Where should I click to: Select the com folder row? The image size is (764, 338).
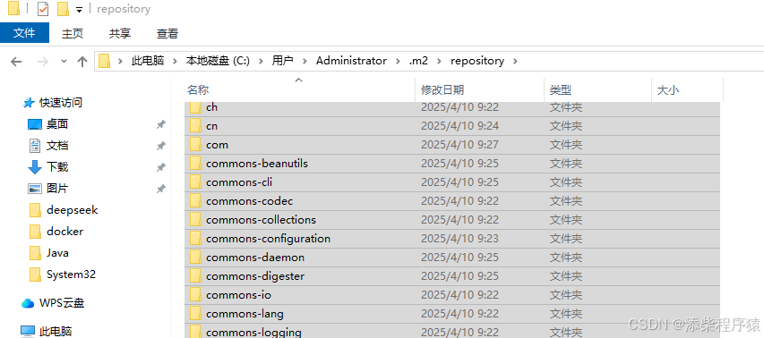tap(451, 145)
